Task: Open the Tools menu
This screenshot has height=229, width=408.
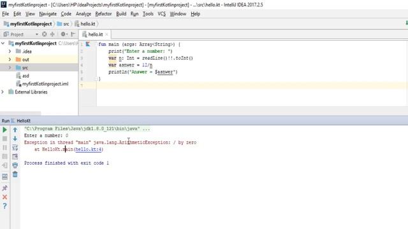Action: coord(148,14)
